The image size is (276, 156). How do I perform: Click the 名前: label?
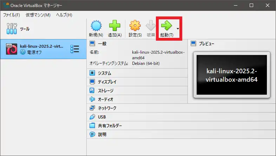(94, 52)
